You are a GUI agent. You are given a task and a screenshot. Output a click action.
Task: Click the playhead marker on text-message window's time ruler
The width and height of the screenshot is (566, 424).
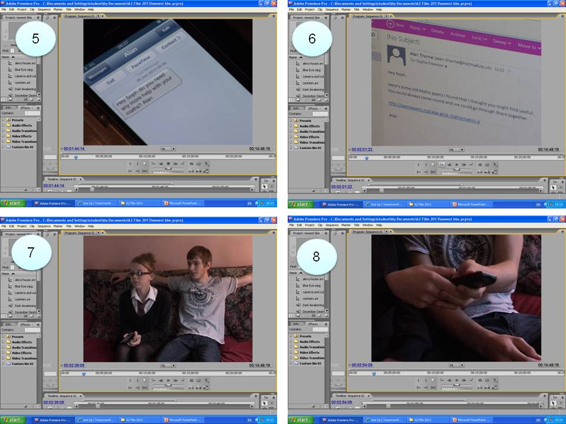[x=76, y=157]
